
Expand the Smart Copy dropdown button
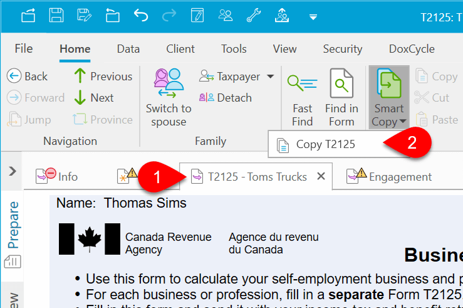[x=389, y=98]
